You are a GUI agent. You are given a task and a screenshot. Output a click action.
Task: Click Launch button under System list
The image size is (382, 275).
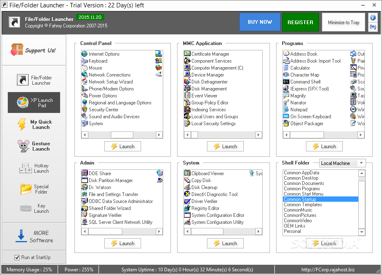point(225,243)
